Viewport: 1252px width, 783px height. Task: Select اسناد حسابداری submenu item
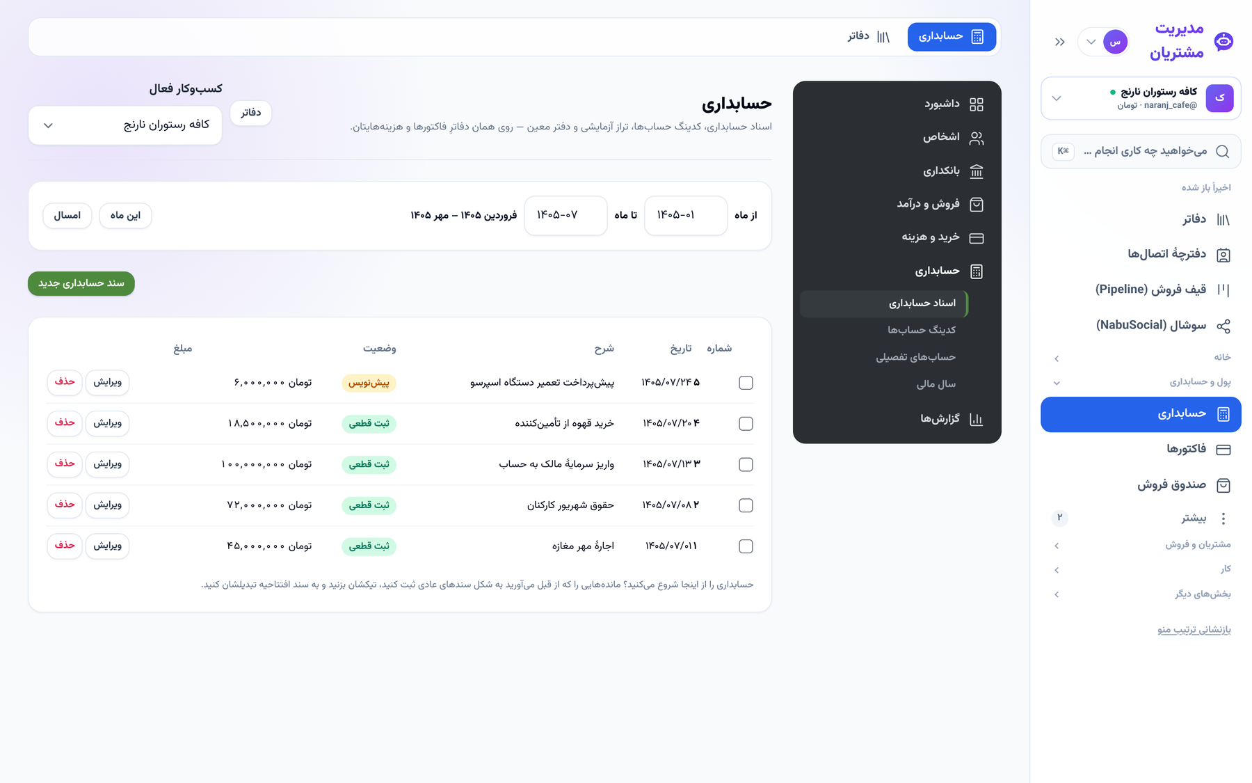pos(884,303)
